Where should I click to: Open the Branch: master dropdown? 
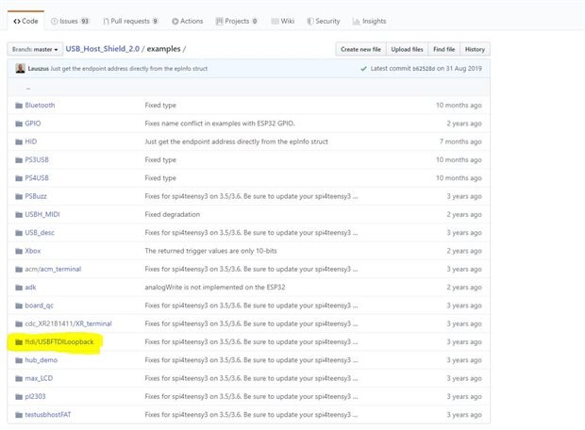(34, 49)
